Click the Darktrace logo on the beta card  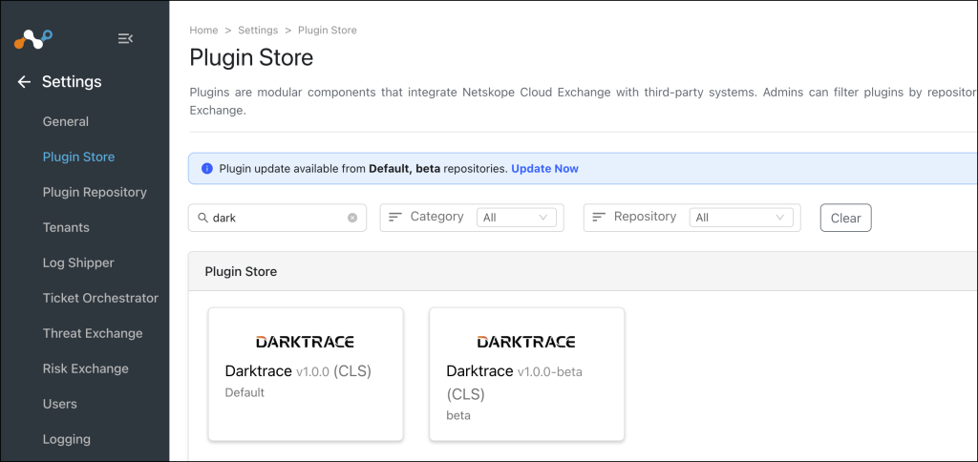coord(526,342)
